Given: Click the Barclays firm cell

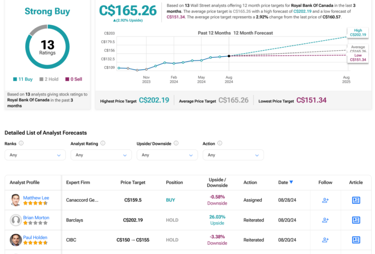Looking at the screenshot, I should coord(75,220).
